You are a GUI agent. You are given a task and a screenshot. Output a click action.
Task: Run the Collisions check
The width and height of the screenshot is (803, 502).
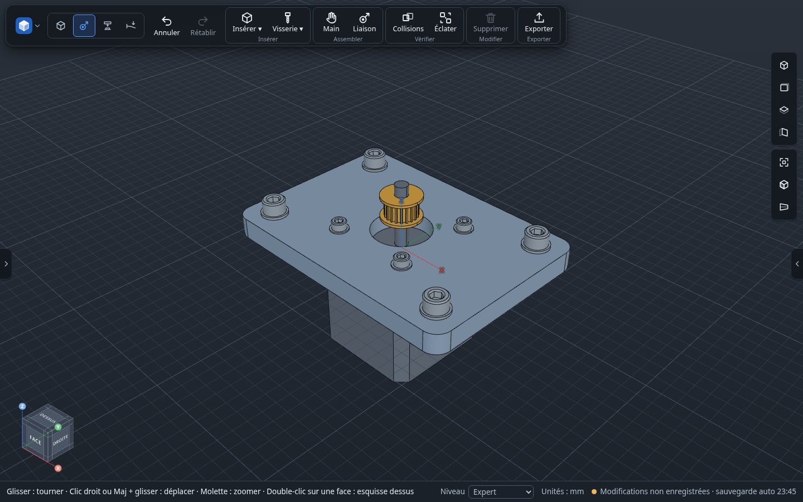tap(408, 23)
